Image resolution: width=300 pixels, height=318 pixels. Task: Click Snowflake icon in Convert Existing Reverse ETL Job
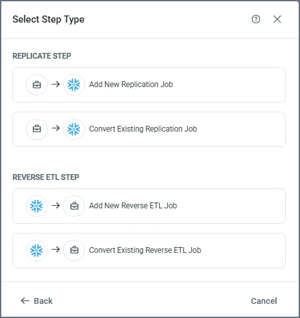pos(37,250)
